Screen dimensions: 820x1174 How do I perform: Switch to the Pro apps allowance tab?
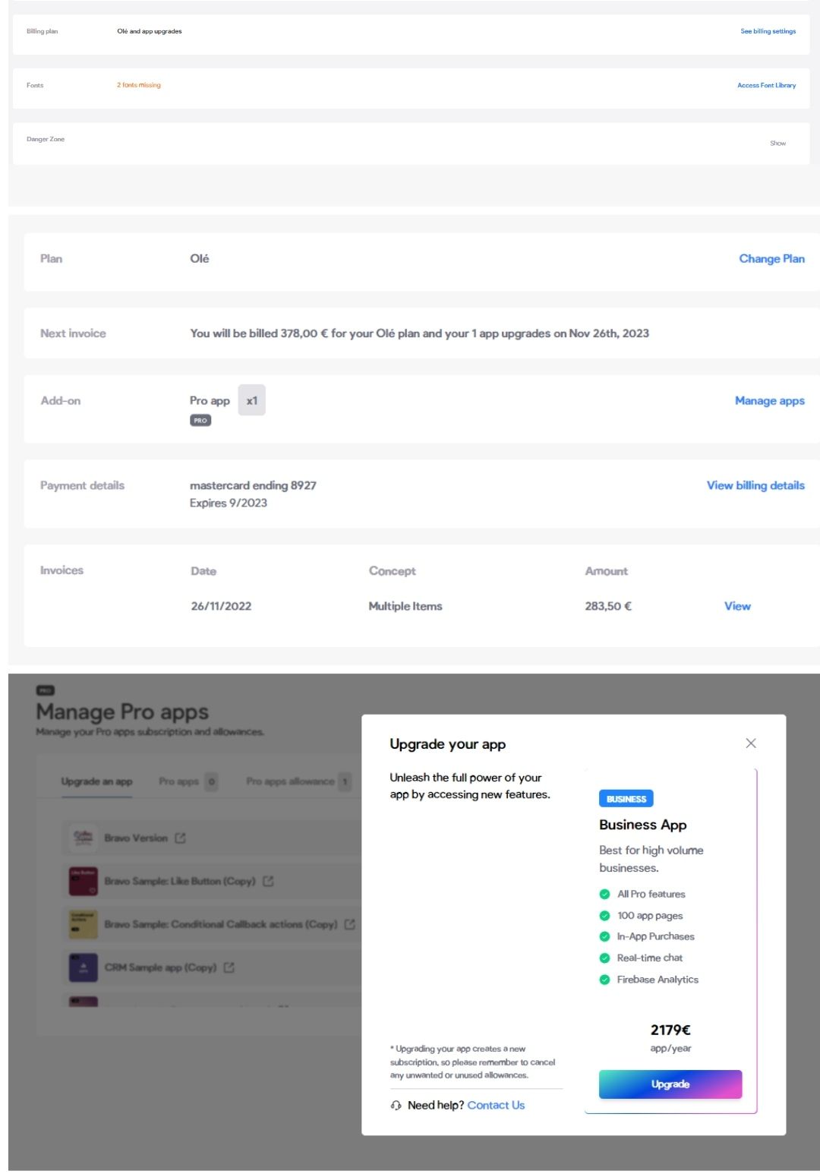tap(298, 781)
